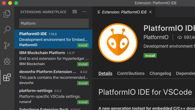This screenshot has height=110, width=195.
Task: Open the Explorer view in activity bar
Action: [7, 14]
